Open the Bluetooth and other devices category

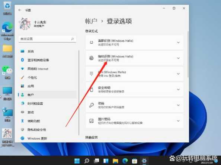(47, 60)
